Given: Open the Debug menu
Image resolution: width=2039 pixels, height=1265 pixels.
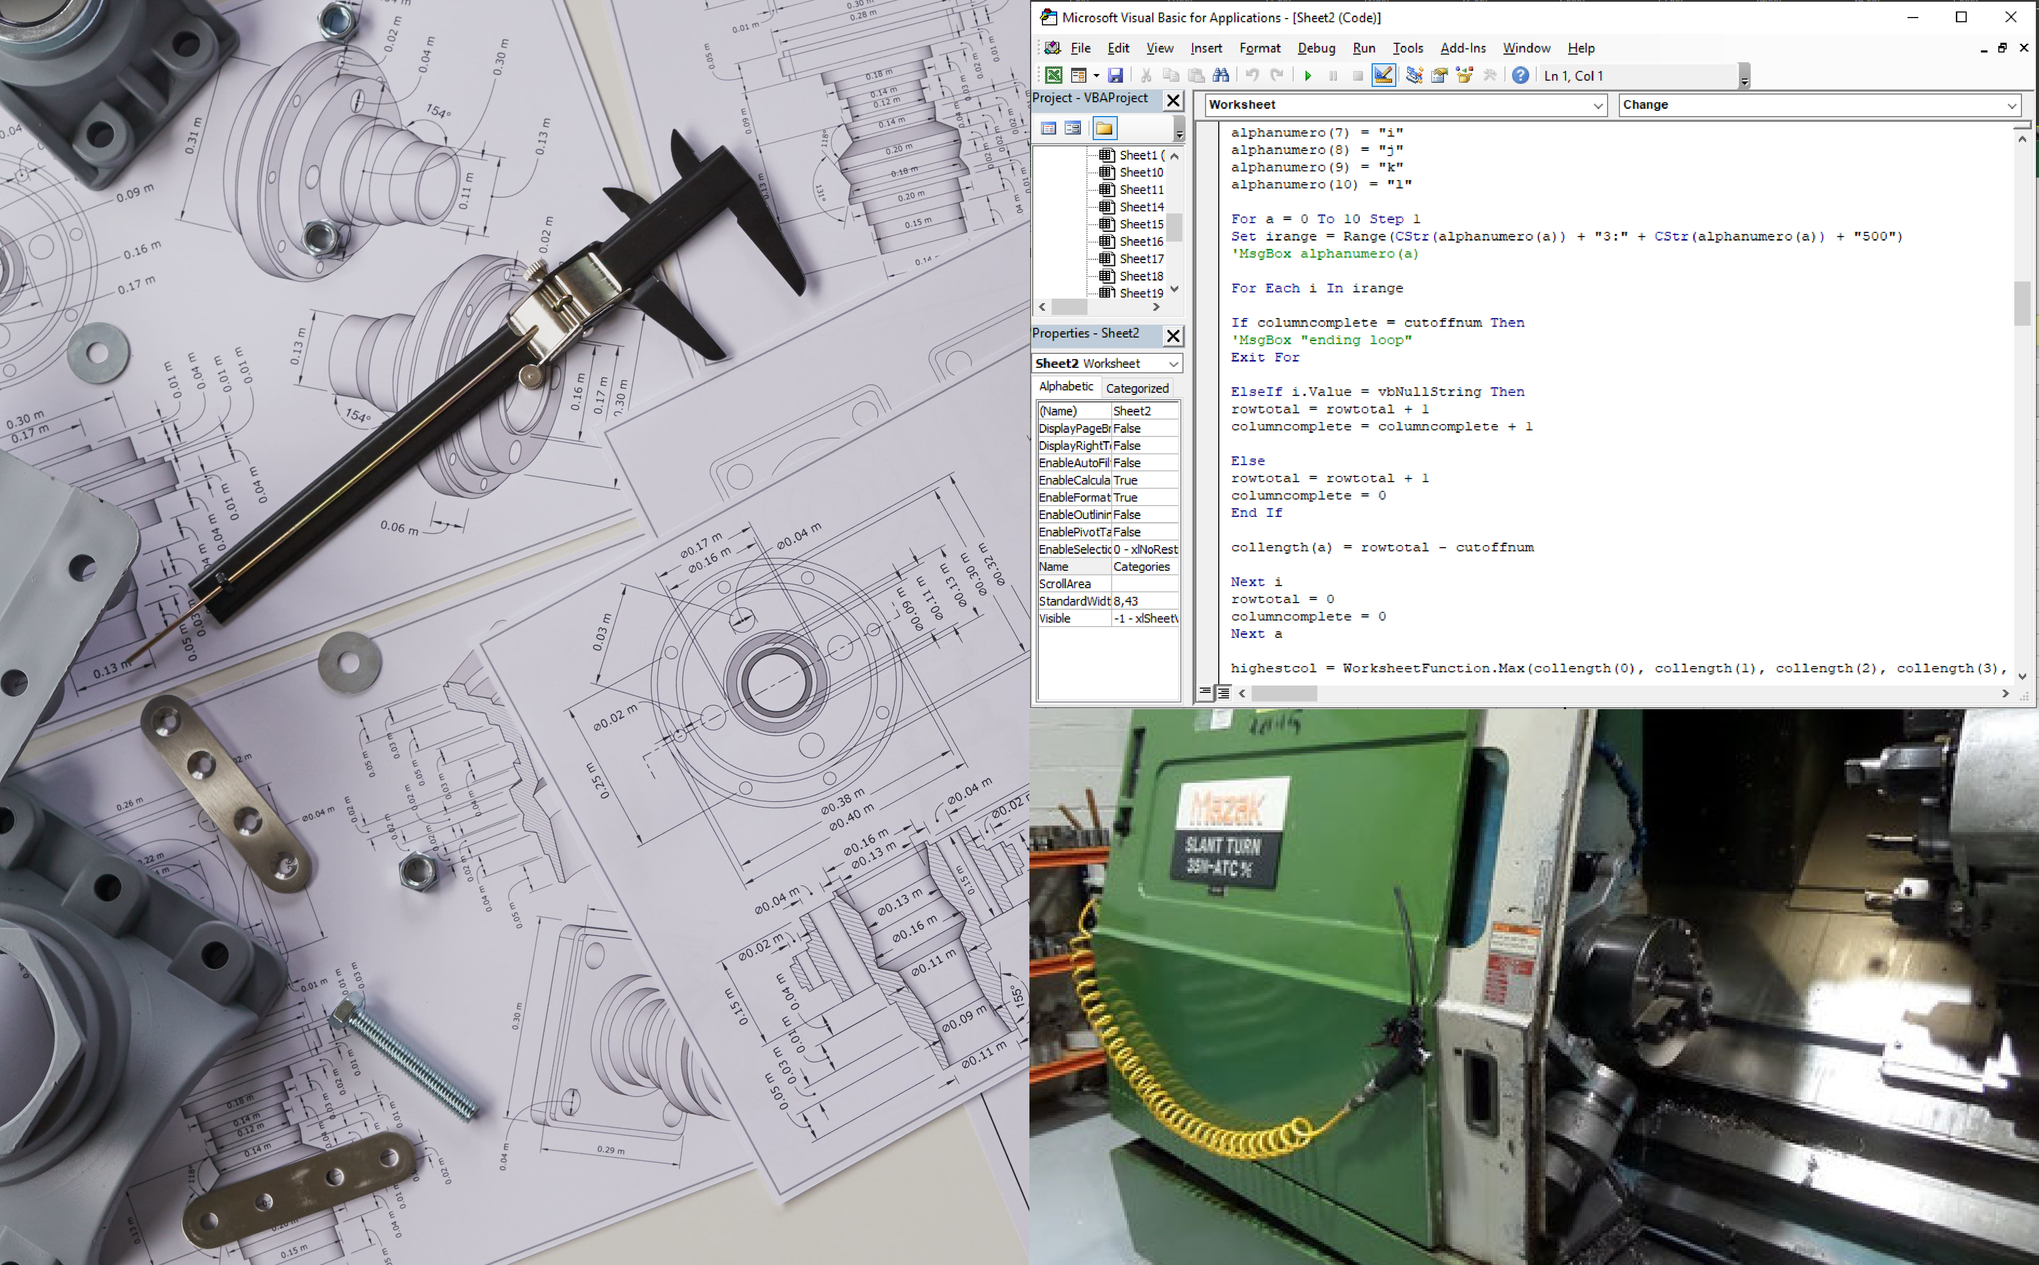Looking at the screenshot, I should click(1316, 48).
